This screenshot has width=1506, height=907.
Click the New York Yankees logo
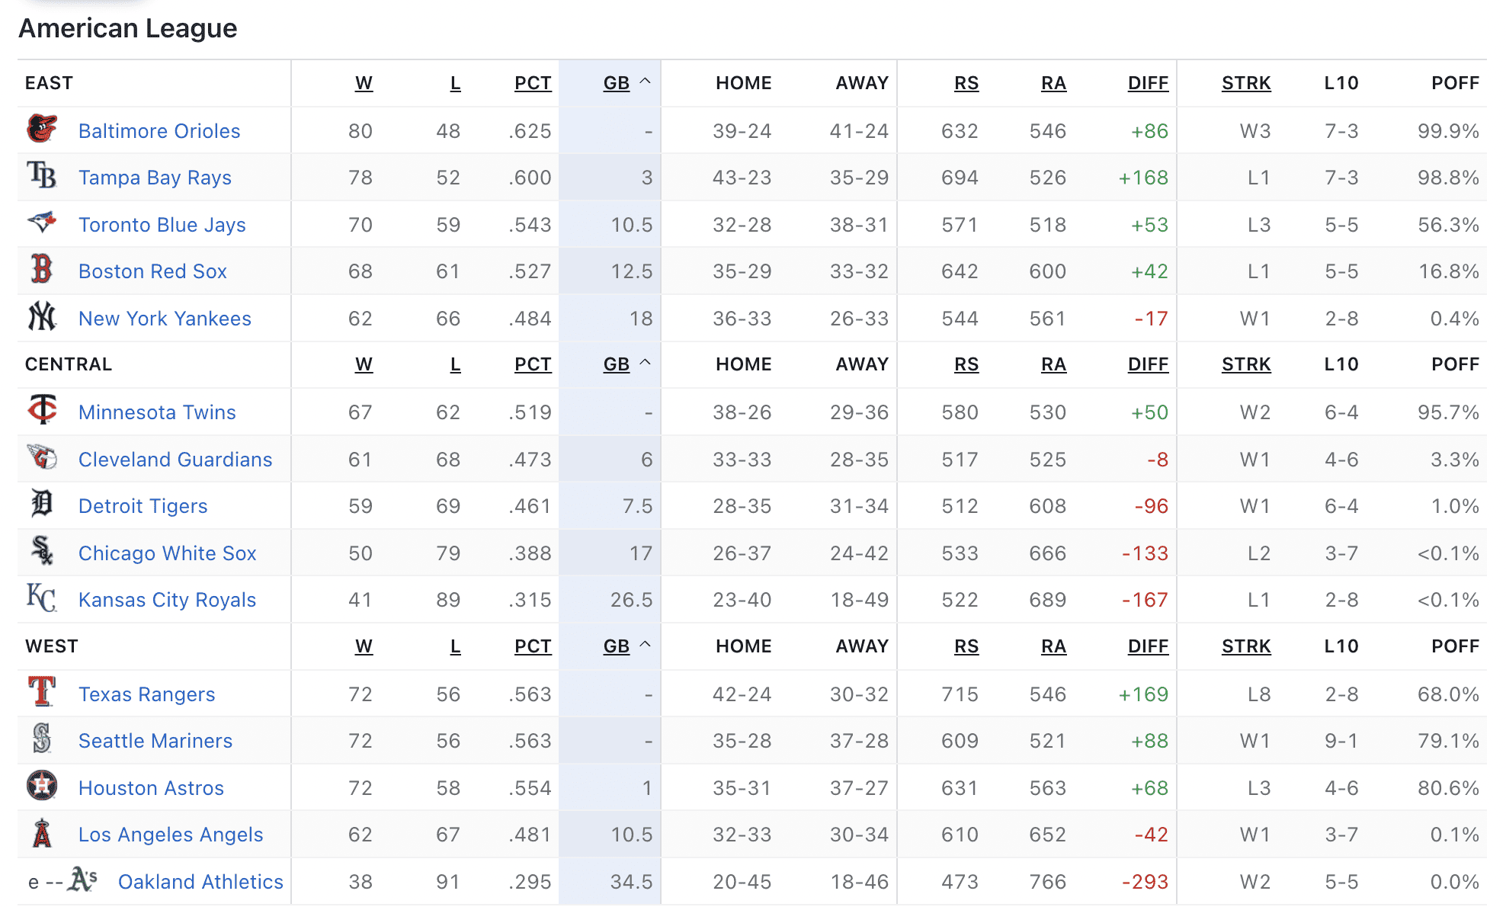(42, 316)
